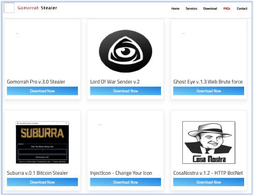The height and width of the screenshot is (196, 254).
Task: Click the CosaNostra v.1.2 - HTTP BotNet title
Action: tap(208, 173)
